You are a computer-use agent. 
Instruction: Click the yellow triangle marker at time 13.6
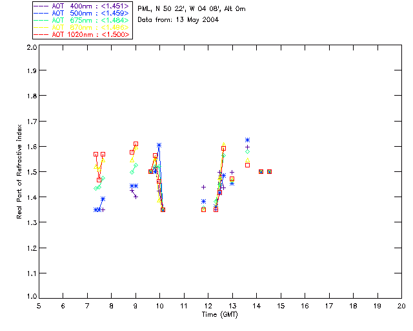[247, 160]
